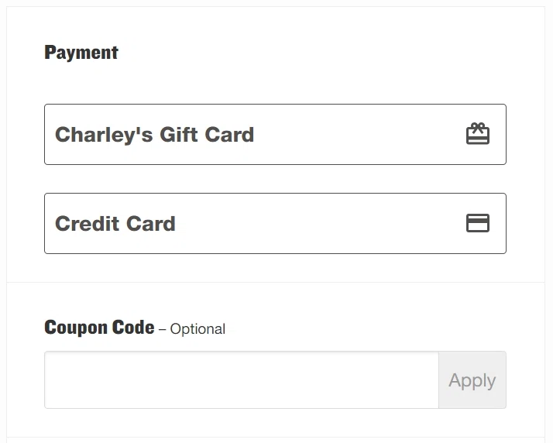Click the "Credit Card" label text
This screenshot has height=443, width=553.
[x=115, y=224]
